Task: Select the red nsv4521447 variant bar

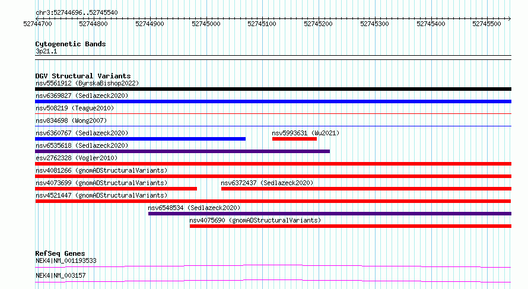Action: pyautogui.click(x=273, y=201)
